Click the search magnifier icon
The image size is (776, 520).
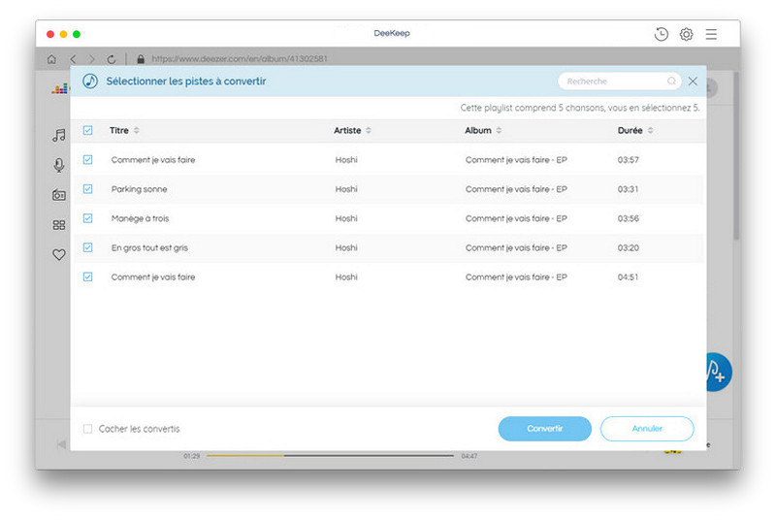(671, 81)
